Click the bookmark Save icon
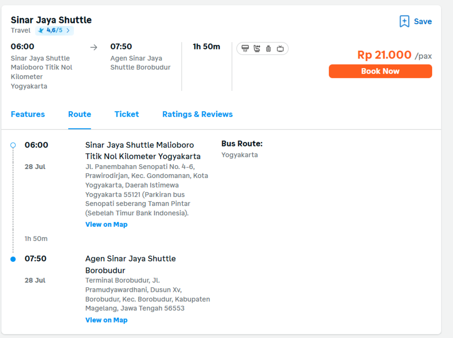 (404, 22)
